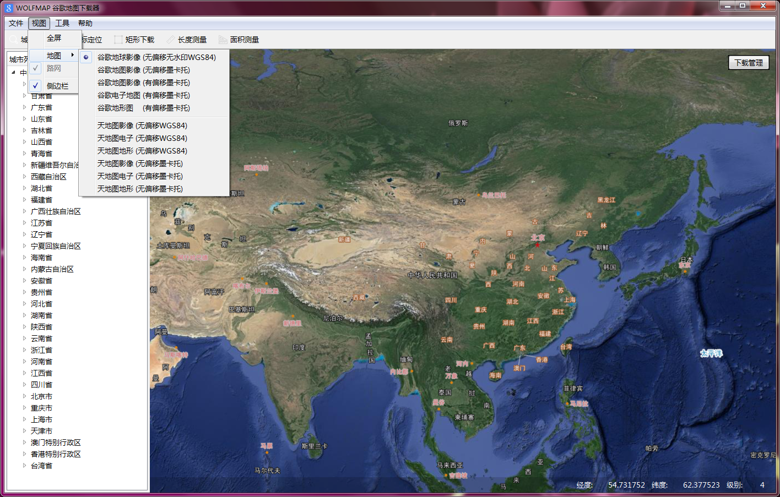
Task: Click the 级别 zoom level value
Action: pos(762,485)
